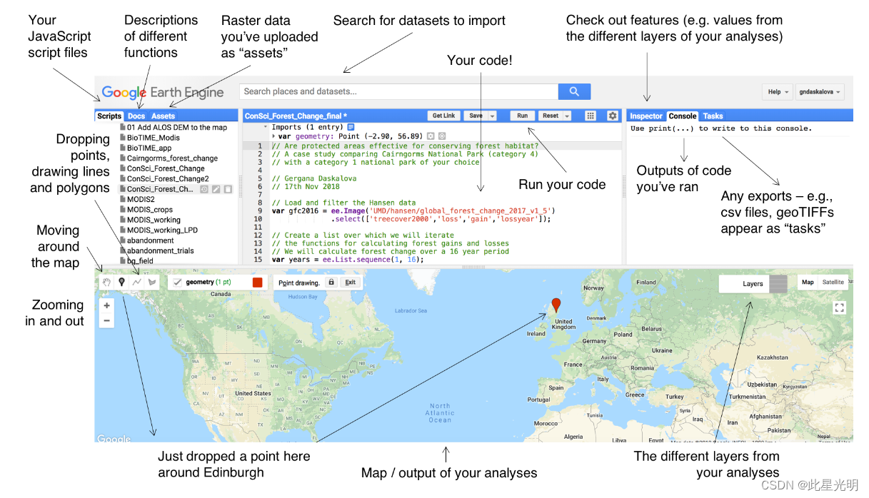This screenshot has width=869, height=498.
Task: Switch to the Inspector tab
Action: (x=646, y=116)
